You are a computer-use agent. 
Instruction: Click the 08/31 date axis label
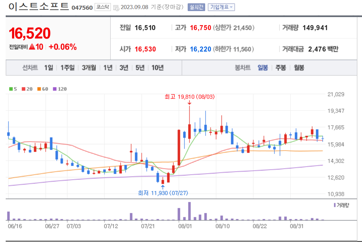pyautogui.click(x=297, y=226)
